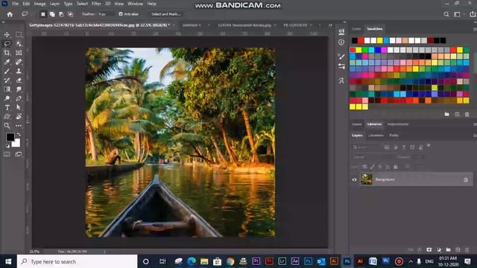Select the Lasso tool in the toolbox
This screenshot has width=477, height=268.
point(7,44)
